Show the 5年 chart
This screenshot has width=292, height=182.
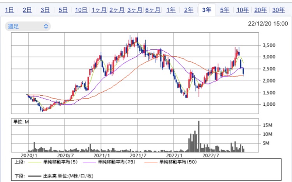point(225,10)
